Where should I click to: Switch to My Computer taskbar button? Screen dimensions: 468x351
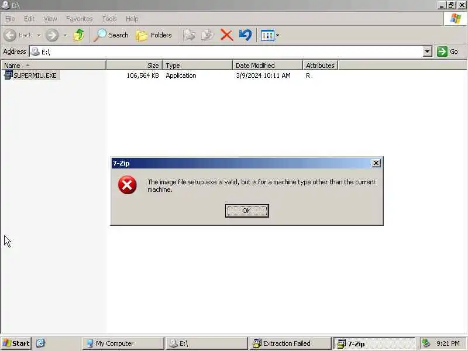pyautogui.click(x=123, y=343)
